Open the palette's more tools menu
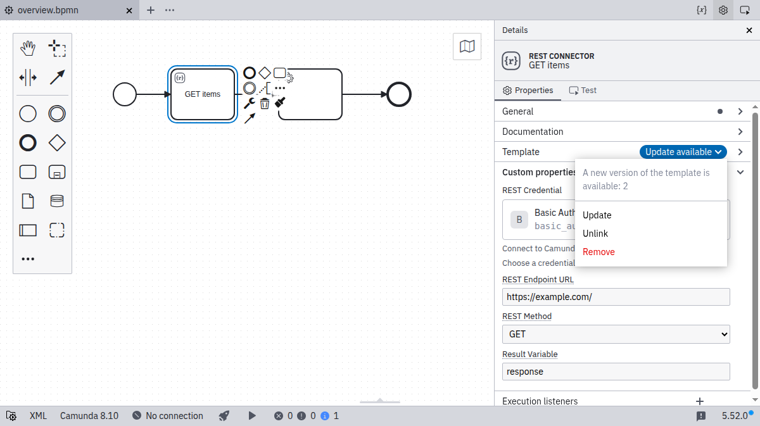This screenshot has height=426, width=760. click(28, 259)
